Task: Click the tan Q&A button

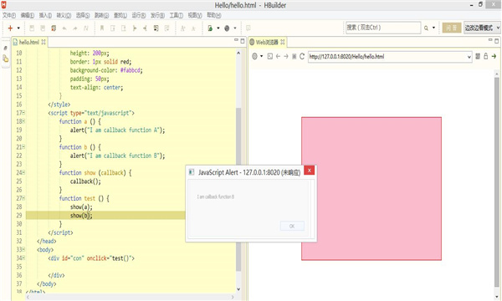Action: pos(452,28)
